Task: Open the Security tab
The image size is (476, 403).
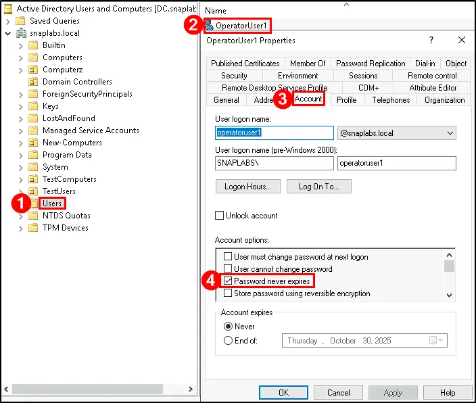Action: 234,76
